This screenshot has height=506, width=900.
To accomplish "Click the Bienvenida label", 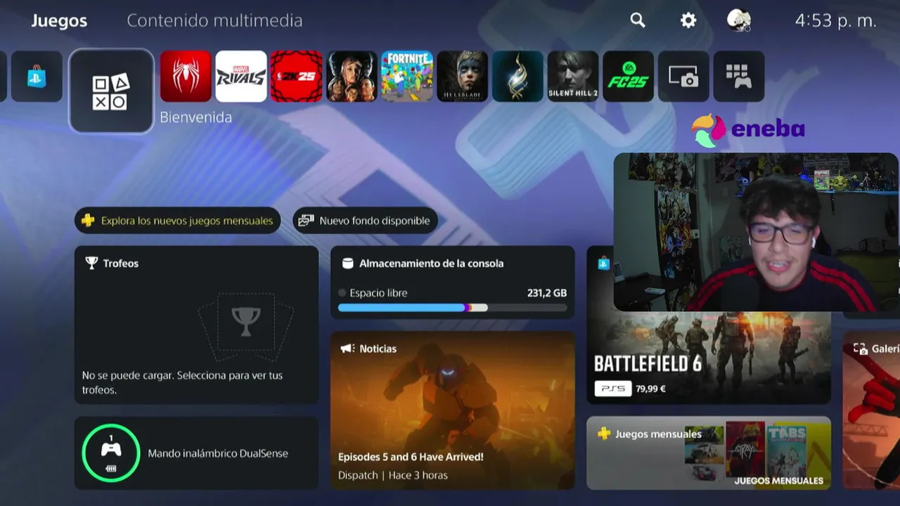I will coord(195,117).
